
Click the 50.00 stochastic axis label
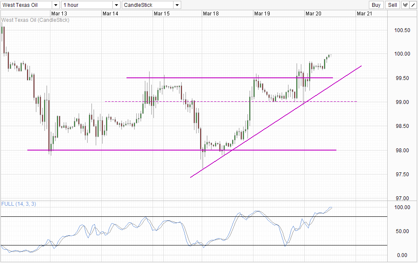pyautogui.click(x=402, y=231)
